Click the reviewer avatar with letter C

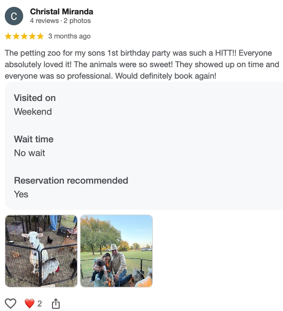pyautogui.click(x=14, y=16)
